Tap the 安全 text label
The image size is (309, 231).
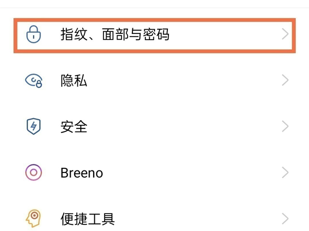pos(74,127)
